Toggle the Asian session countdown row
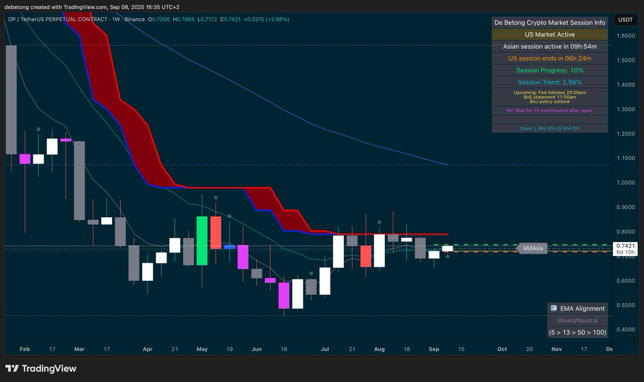Viewport: 644px width, 382px height. click(549, 46)
